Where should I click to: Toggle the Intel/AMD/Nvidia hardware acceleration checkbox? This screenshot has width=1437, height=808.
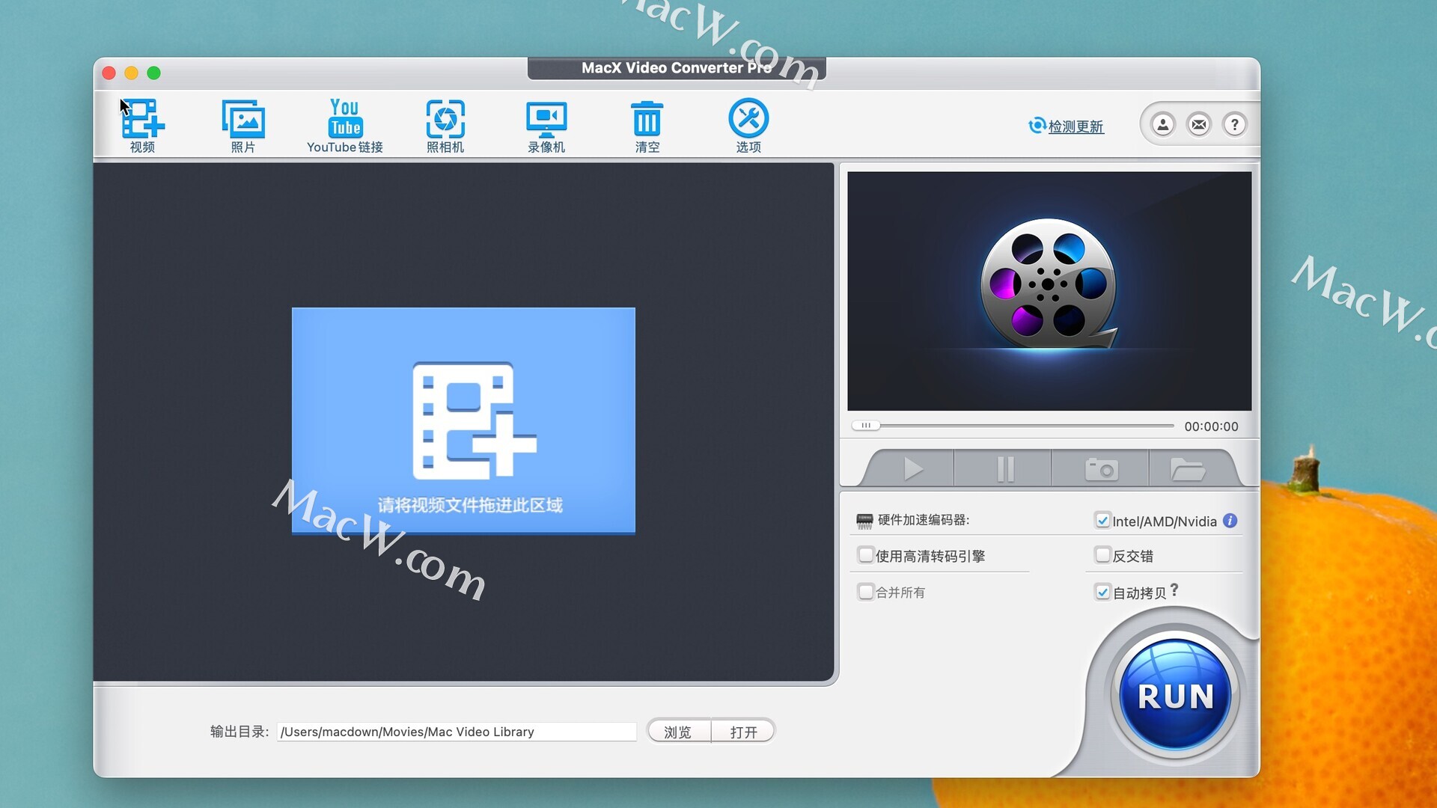pos(1102,520)
